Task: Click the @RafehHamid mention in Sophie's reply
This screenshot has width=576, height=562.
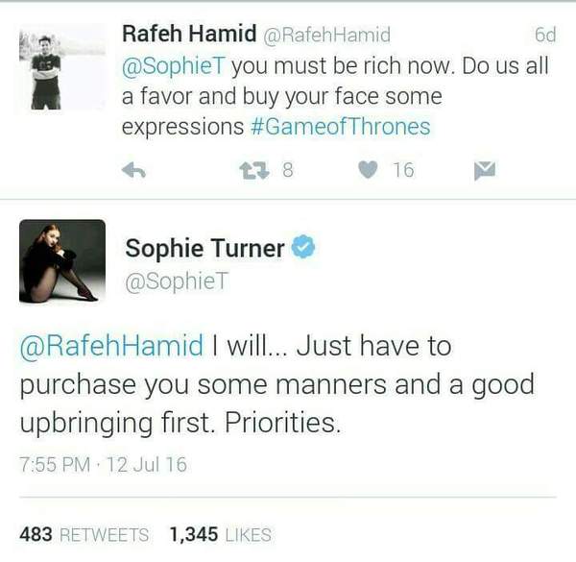Action: point(111,346)
